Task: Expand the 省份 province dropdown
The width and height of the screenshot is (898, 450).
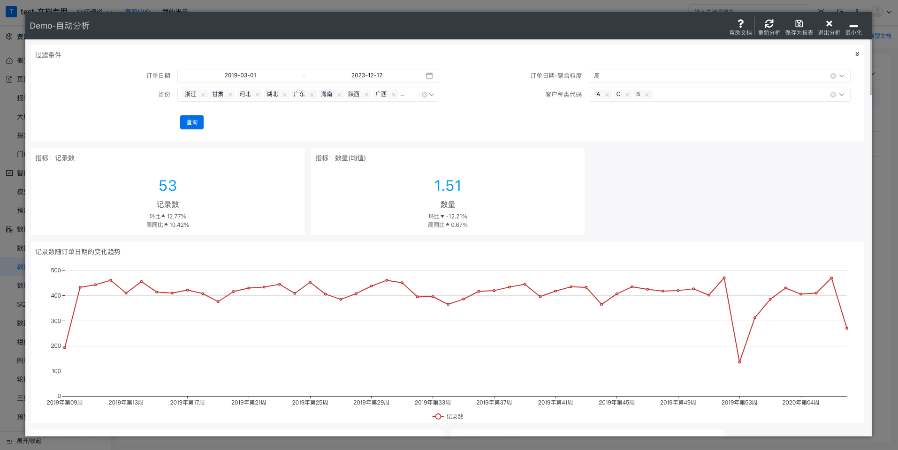Action: [432, 95]
